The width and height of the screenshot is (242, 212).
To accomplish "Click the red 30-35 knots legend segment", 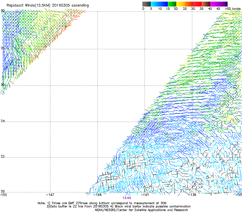I will (198, 4).
